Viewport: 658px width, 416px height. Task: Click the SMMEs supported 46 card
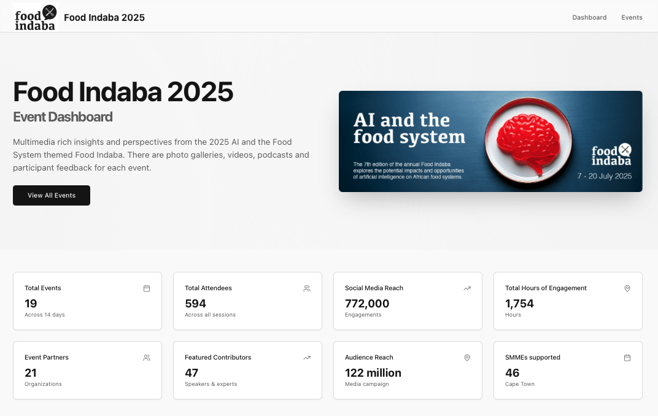point(568,371)
